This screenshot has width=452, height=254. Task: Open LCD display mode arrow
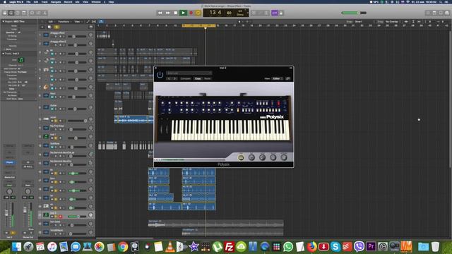pos(247,13)
